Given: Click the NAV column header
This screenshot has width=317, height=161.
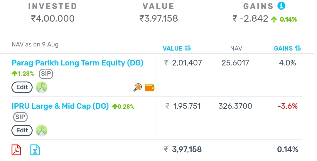Looking at the screenshot, I should [x=236, y=49].
